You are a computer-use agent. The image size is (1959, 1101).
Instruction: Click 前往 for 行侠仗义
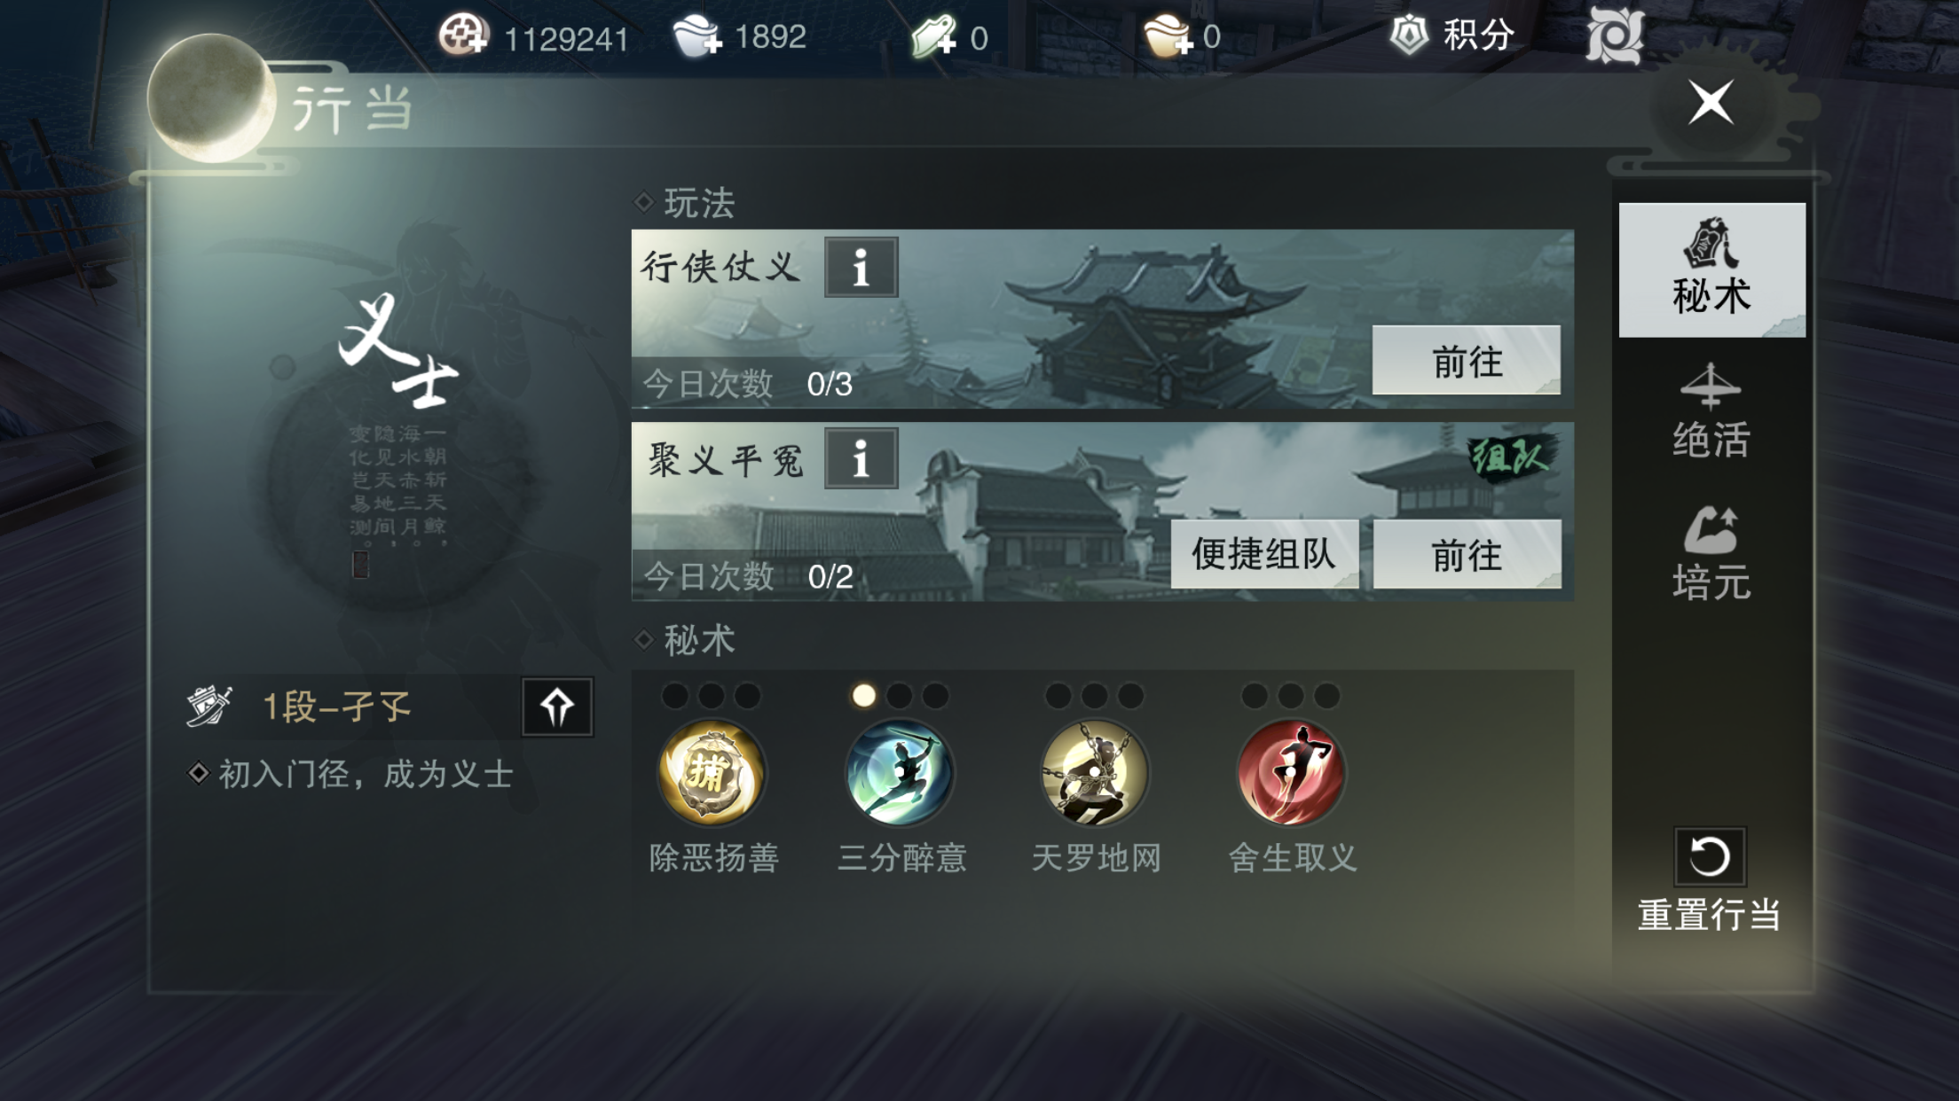[1467, 360]
